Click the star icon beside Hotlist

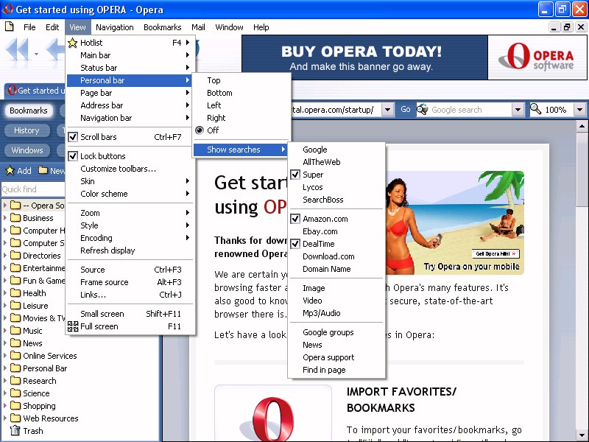72,43
